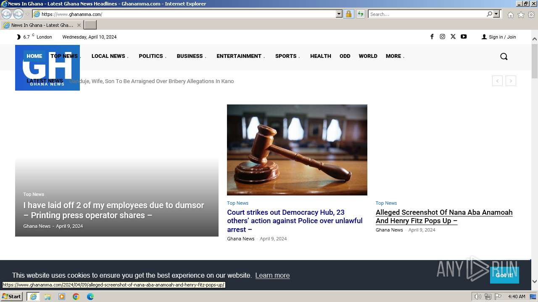Click Learn more in cookie banner
This screenshot has height=302, width=538.
272,275
